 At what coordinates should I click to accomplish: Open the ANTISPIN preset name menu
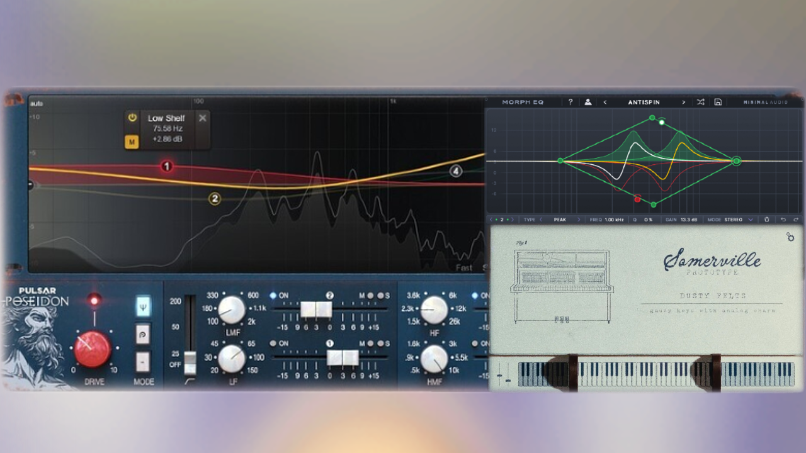[x=644, y=102]
